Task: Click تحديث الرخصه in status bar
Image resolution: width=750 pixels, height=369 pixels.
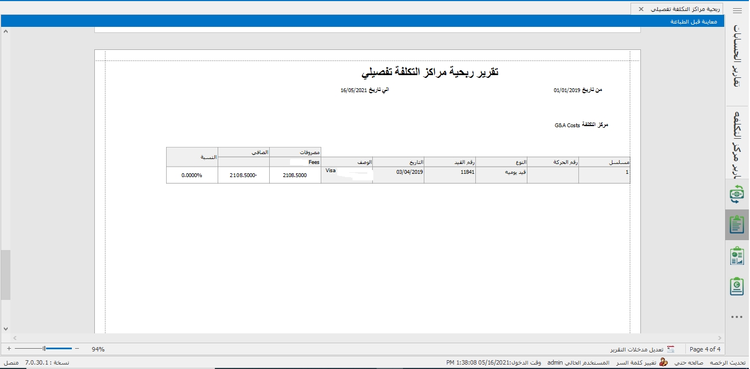Action: tap(728, 362)
